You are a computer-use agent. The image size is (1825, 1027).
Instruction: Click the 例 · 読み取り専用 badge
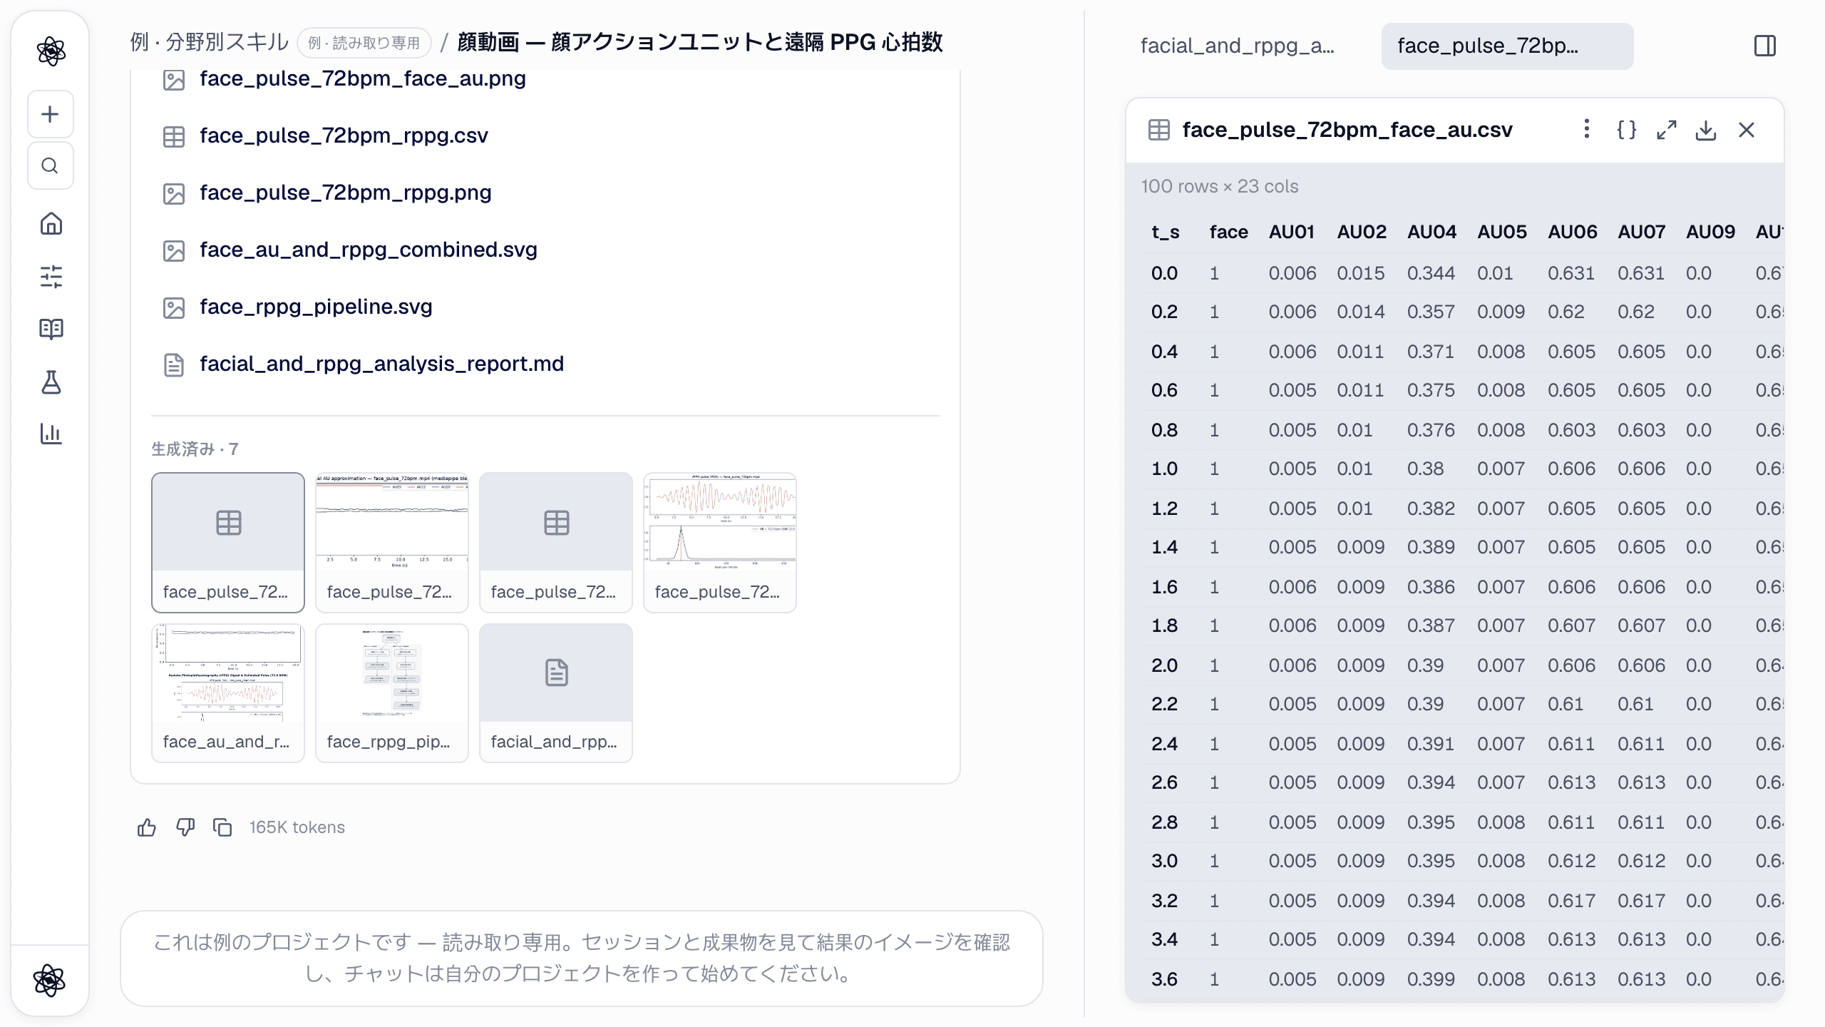[x=364, y=43]
